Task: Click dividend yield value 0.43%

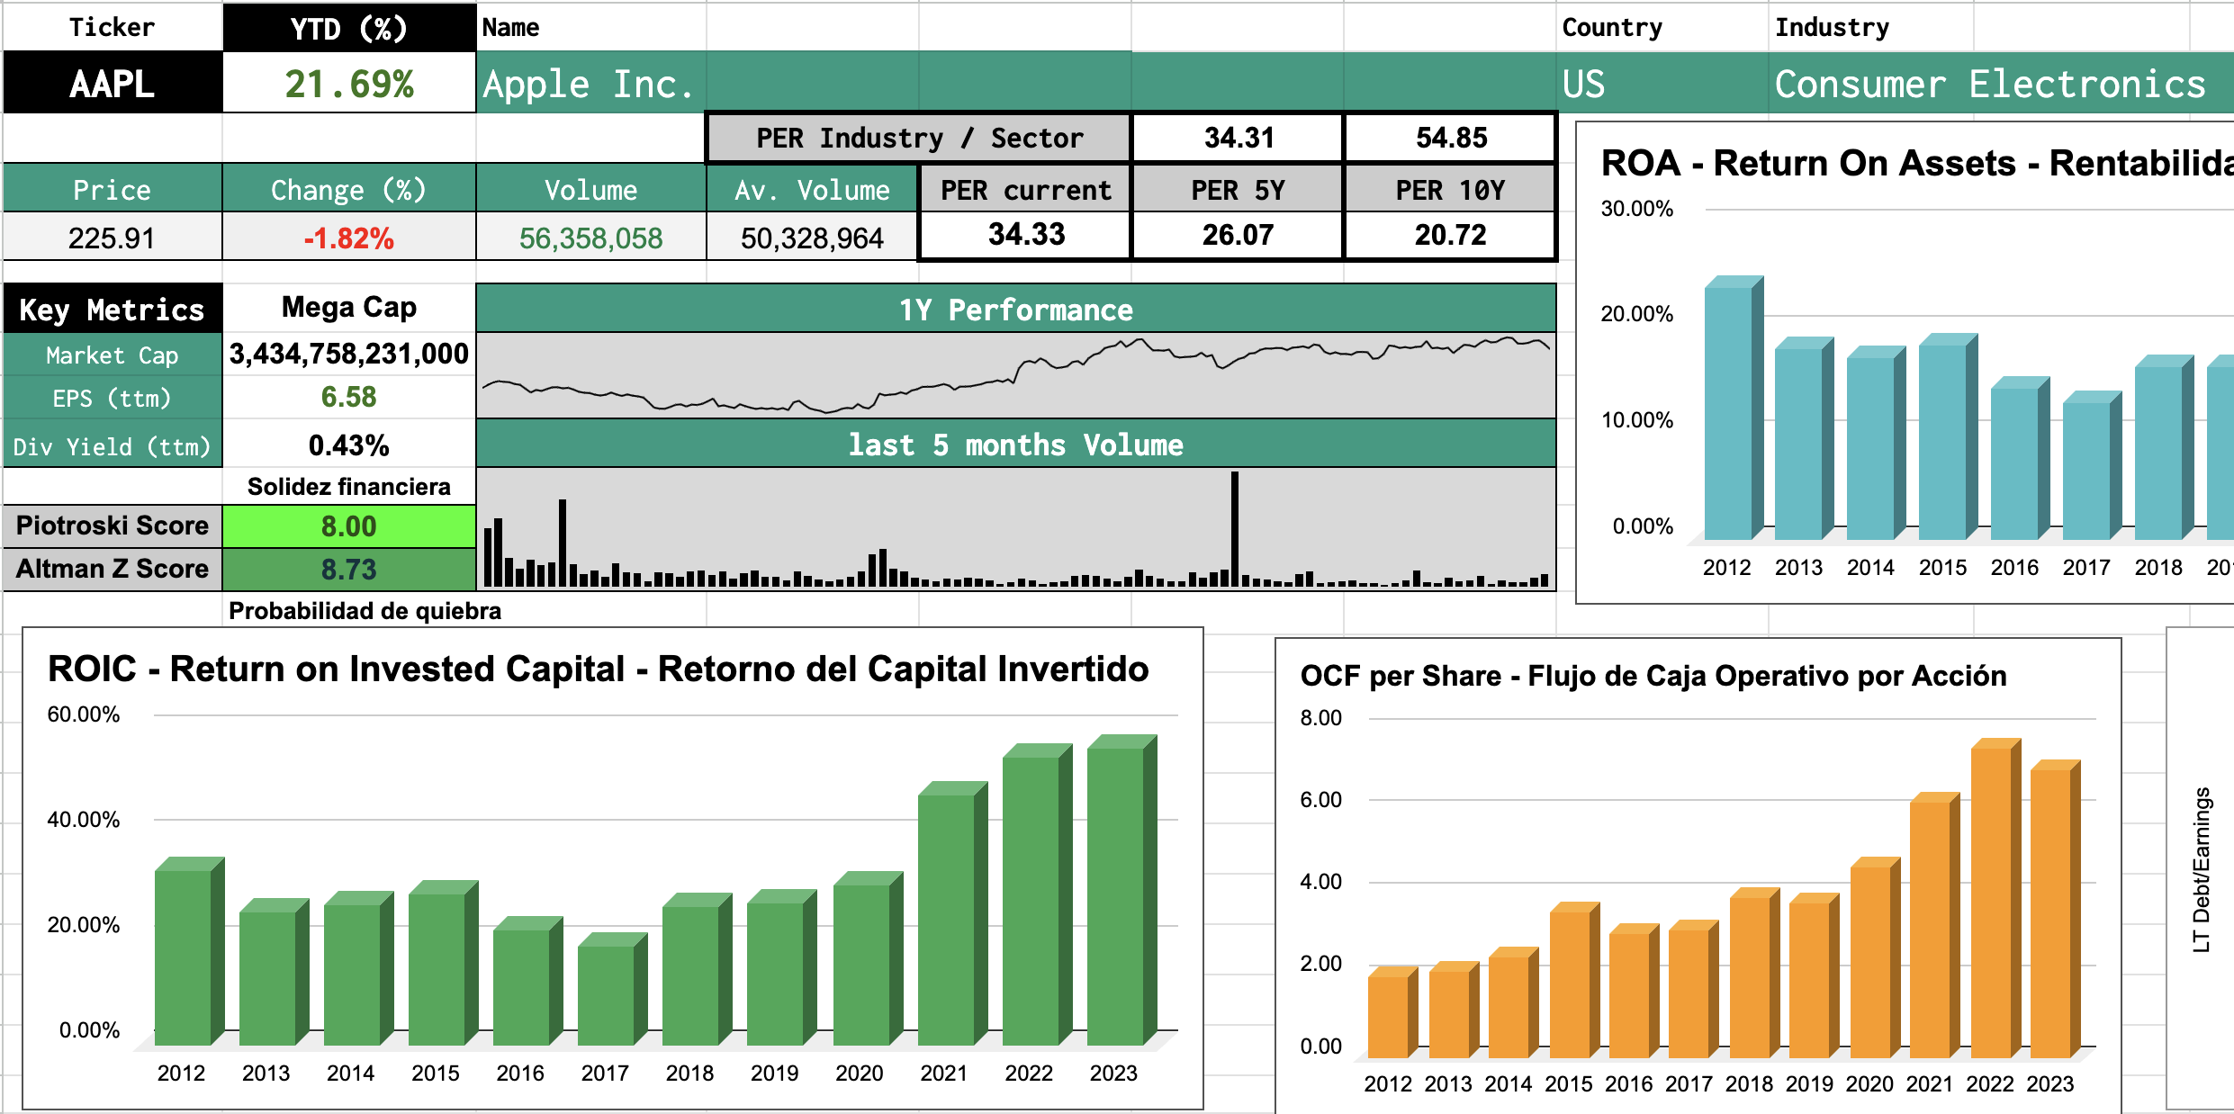Action: (349, 445)
